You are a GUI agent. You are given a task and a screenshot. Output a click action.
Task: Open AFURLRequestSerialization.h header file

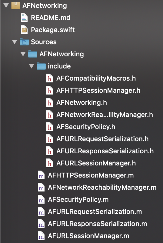(102, 139)
